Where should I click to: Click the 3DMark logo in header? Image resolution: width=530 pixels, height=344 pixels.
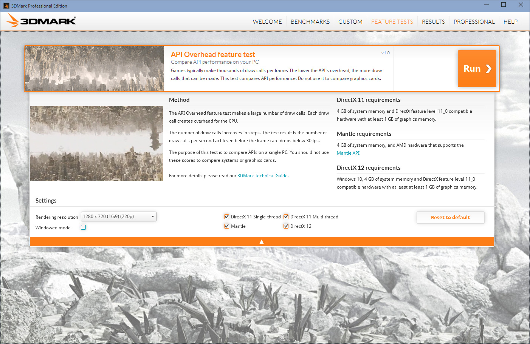(x=41, y=20)
